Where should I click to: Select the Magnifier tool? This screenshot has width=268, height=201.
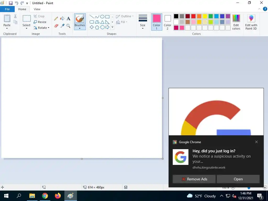(68, 26)
